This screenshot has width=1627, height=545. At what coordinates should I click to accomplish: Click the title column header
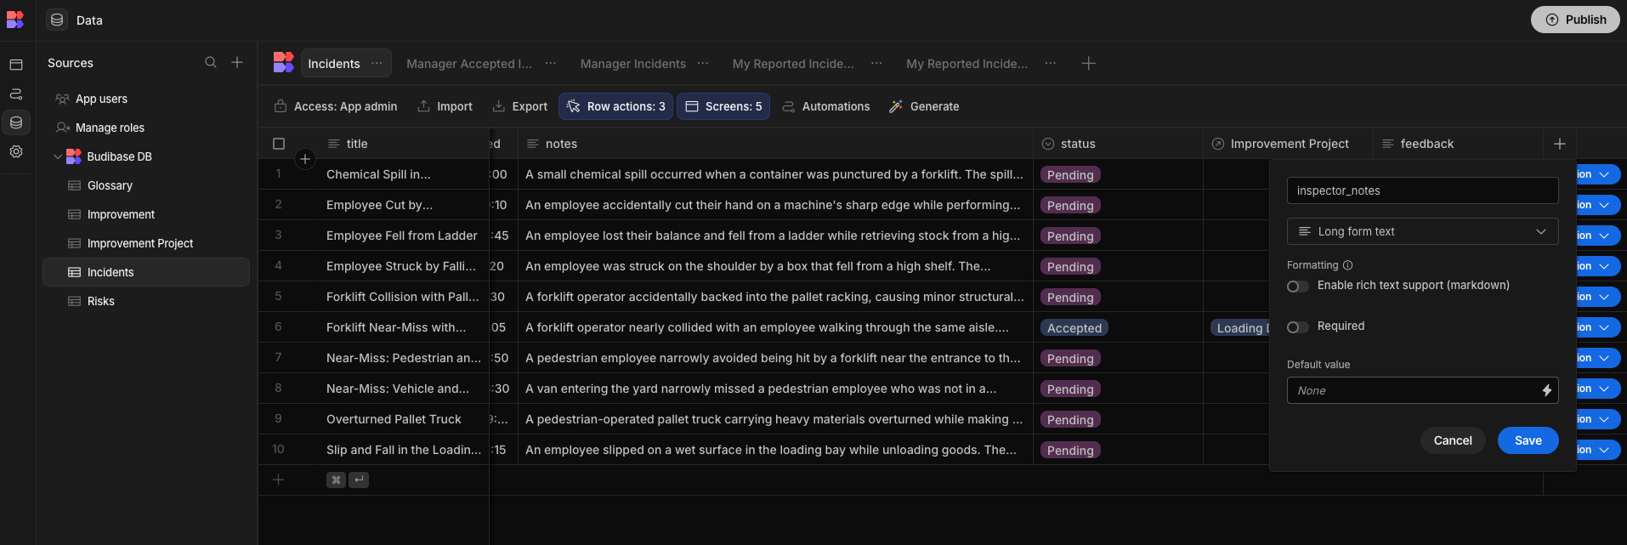(x=404, y=144)
